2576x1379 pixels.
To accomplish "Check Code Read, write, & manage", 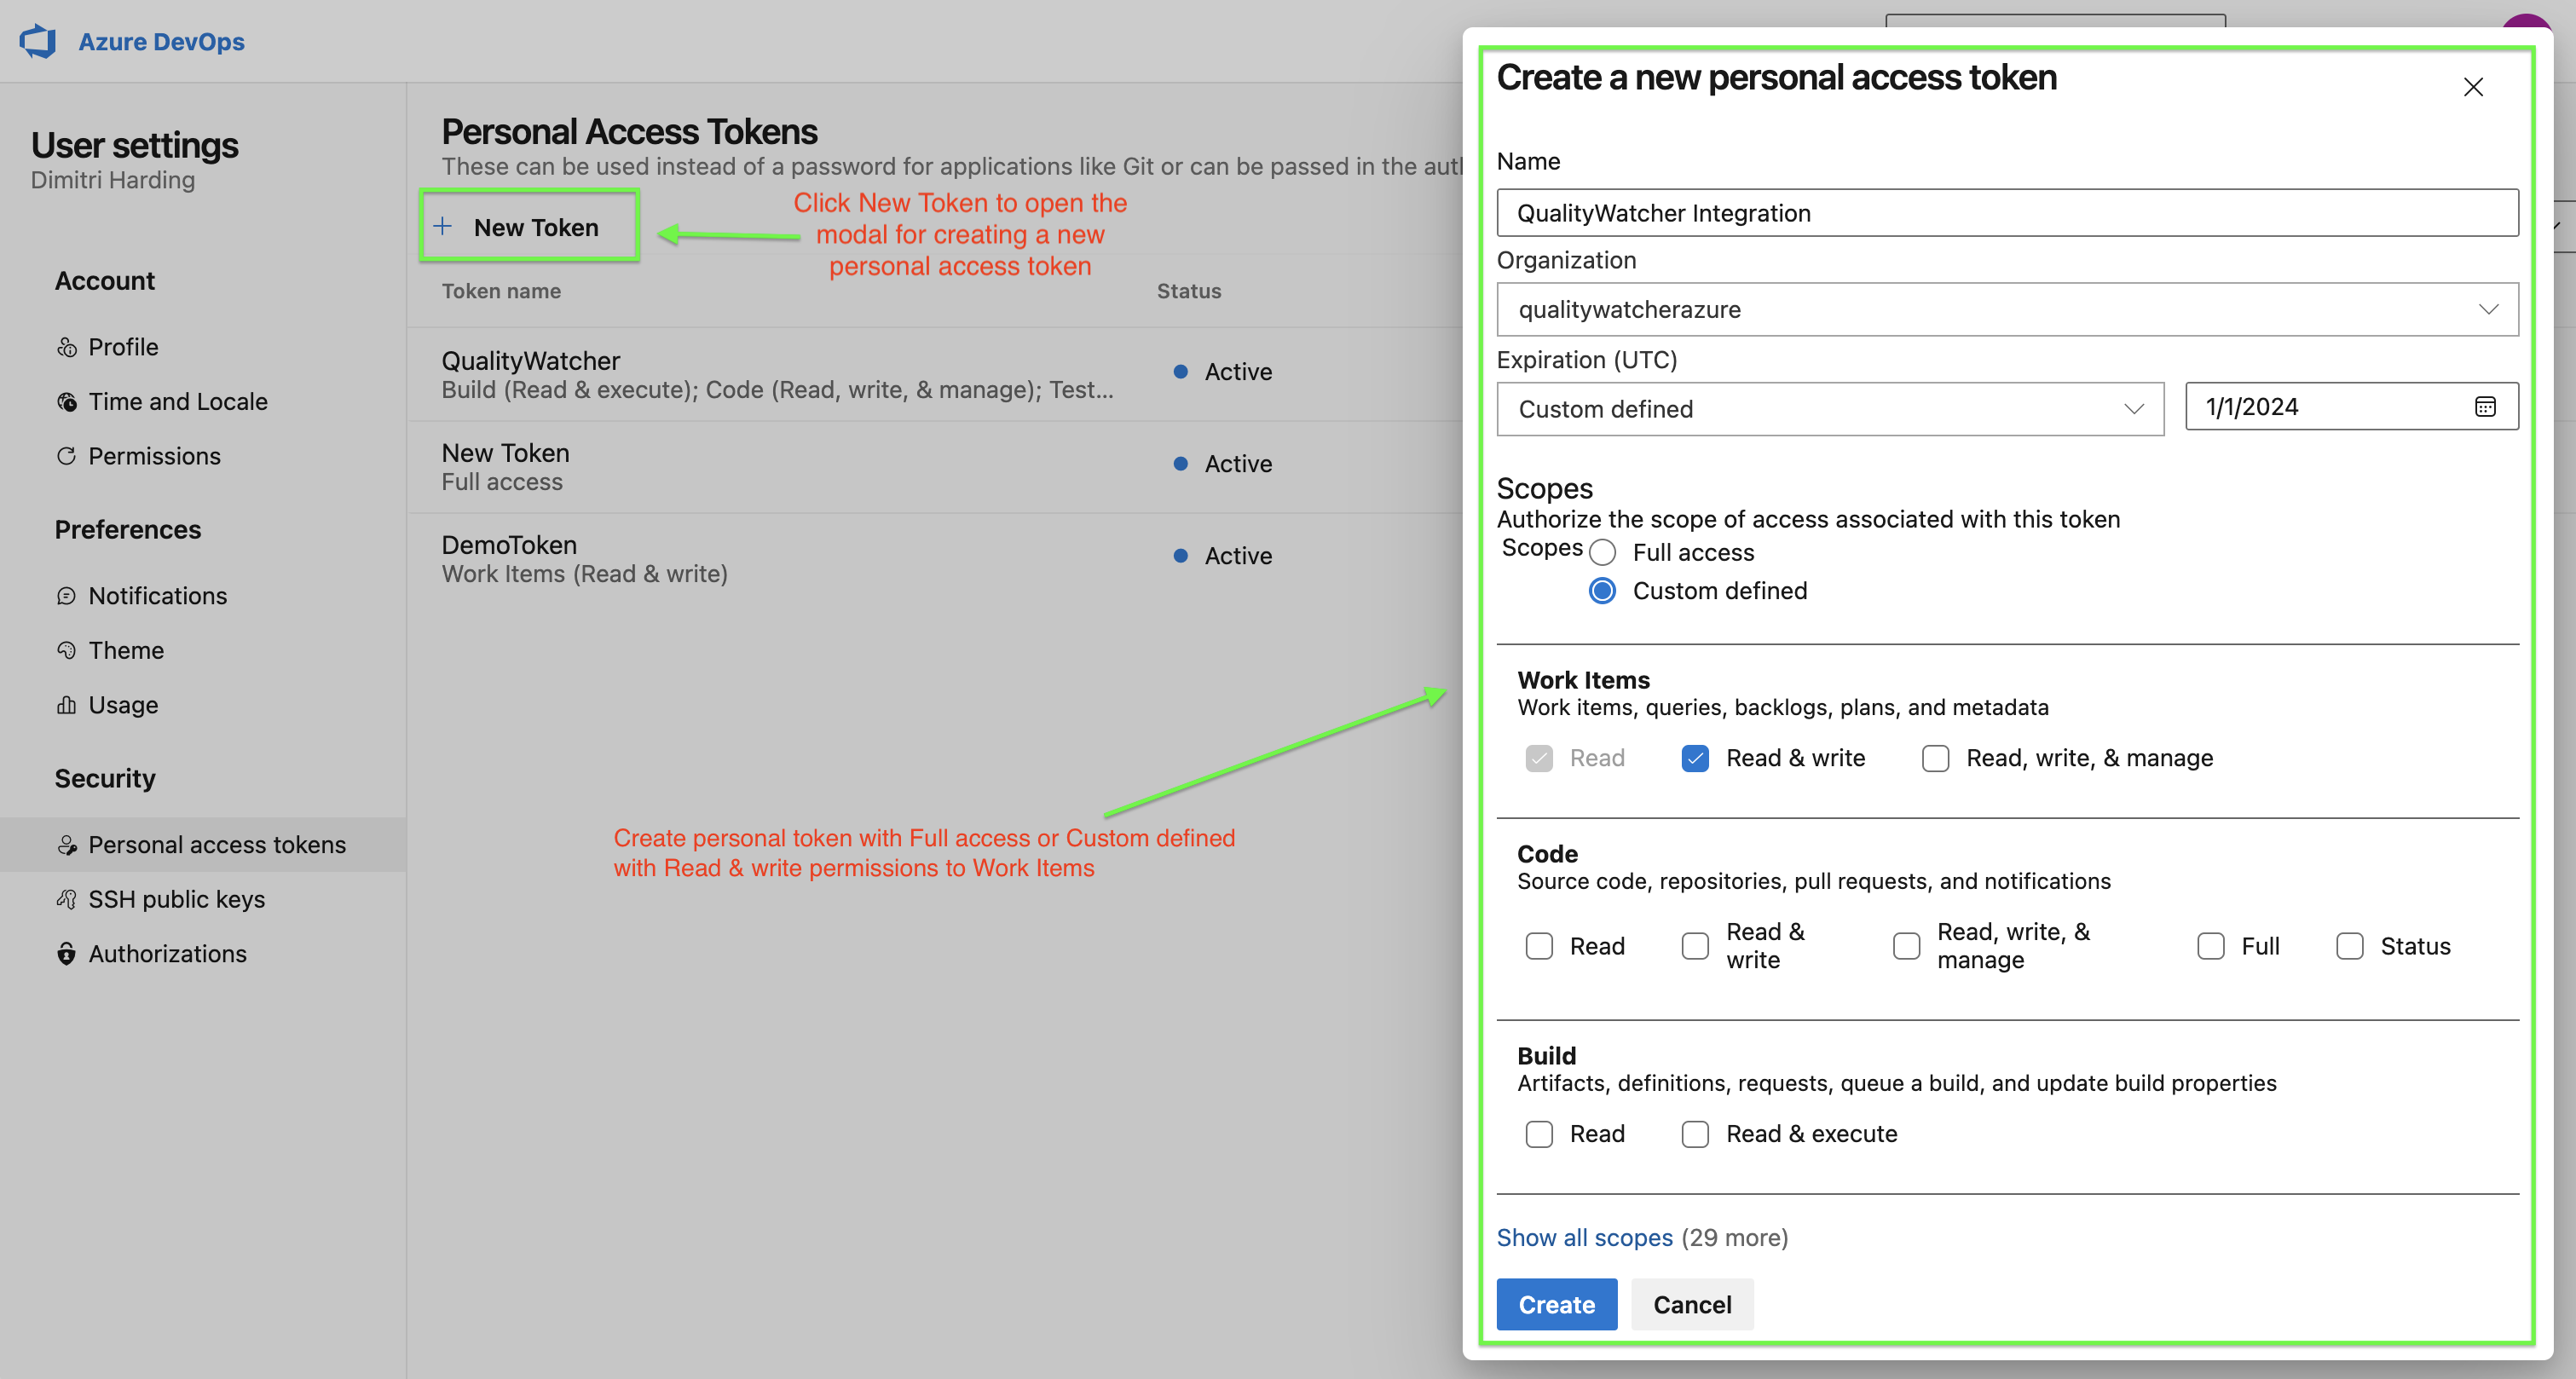I will [x=1906, y=946].
